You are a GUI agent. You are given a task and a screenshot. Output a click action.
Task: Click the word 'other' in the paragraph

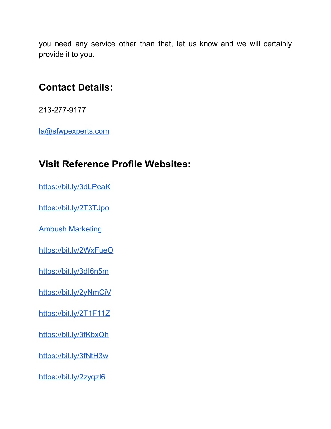[128, 44]
